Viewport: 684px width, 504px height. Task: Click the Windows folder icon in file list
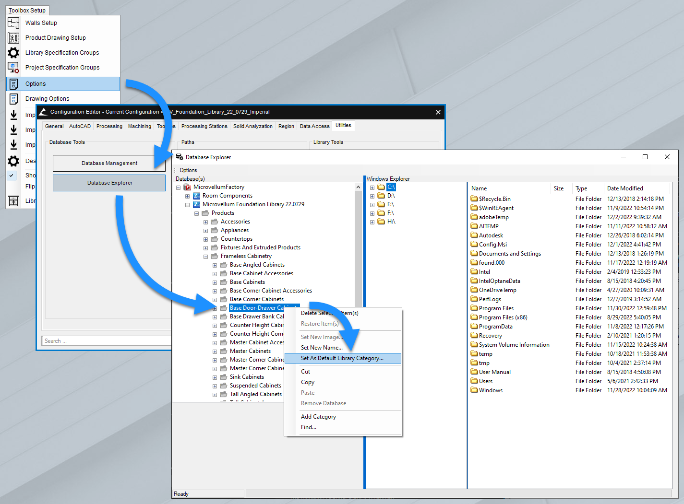pyautogui.click(x=474, y=390)
